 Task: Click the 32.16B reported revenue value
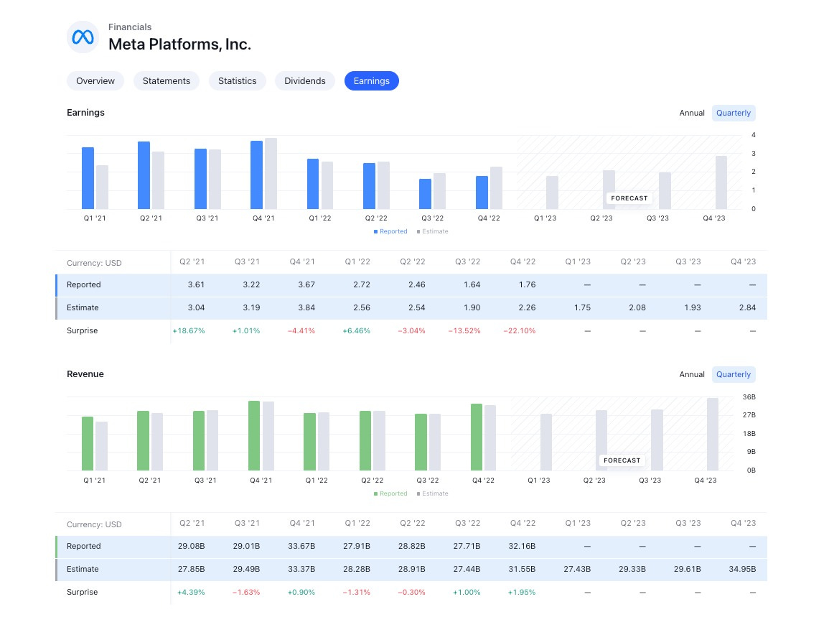522,547
